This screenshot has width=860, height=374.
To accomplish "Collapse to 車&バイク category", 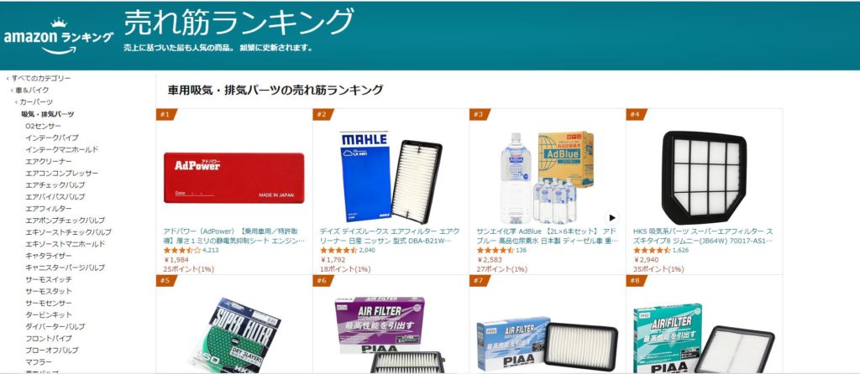I will [32, 91].
